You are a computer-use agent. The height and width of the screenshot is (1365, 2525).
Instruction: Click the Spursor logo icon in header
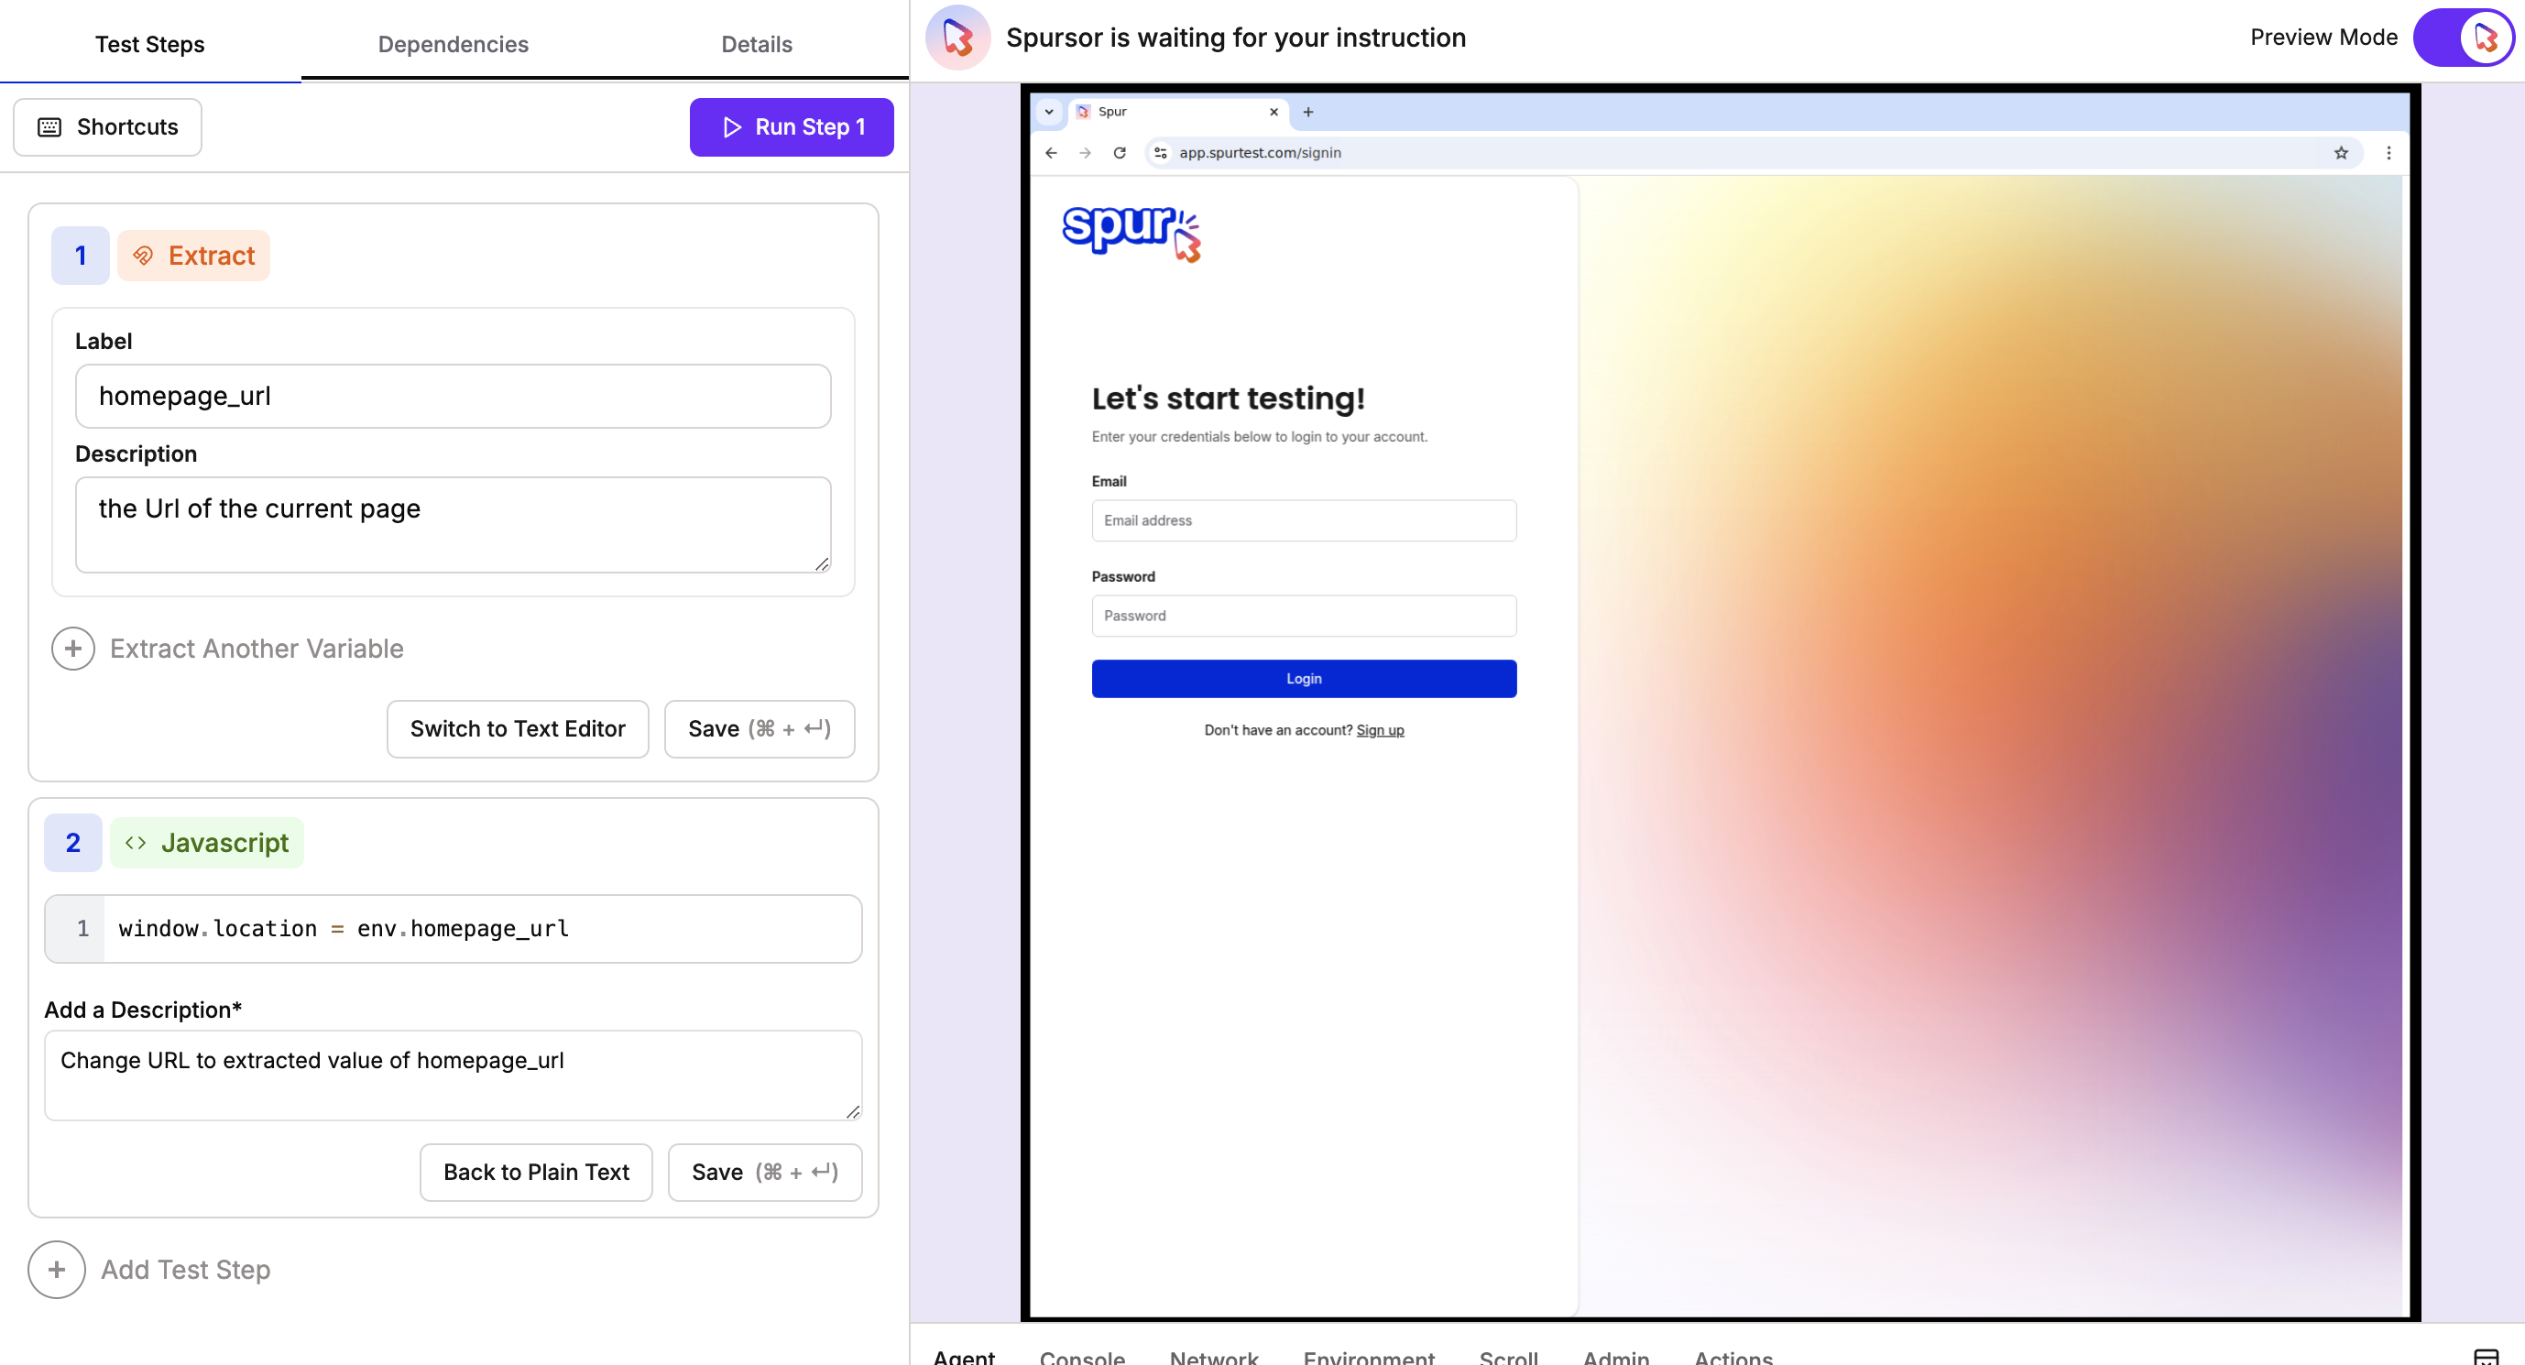pos(956,38)
